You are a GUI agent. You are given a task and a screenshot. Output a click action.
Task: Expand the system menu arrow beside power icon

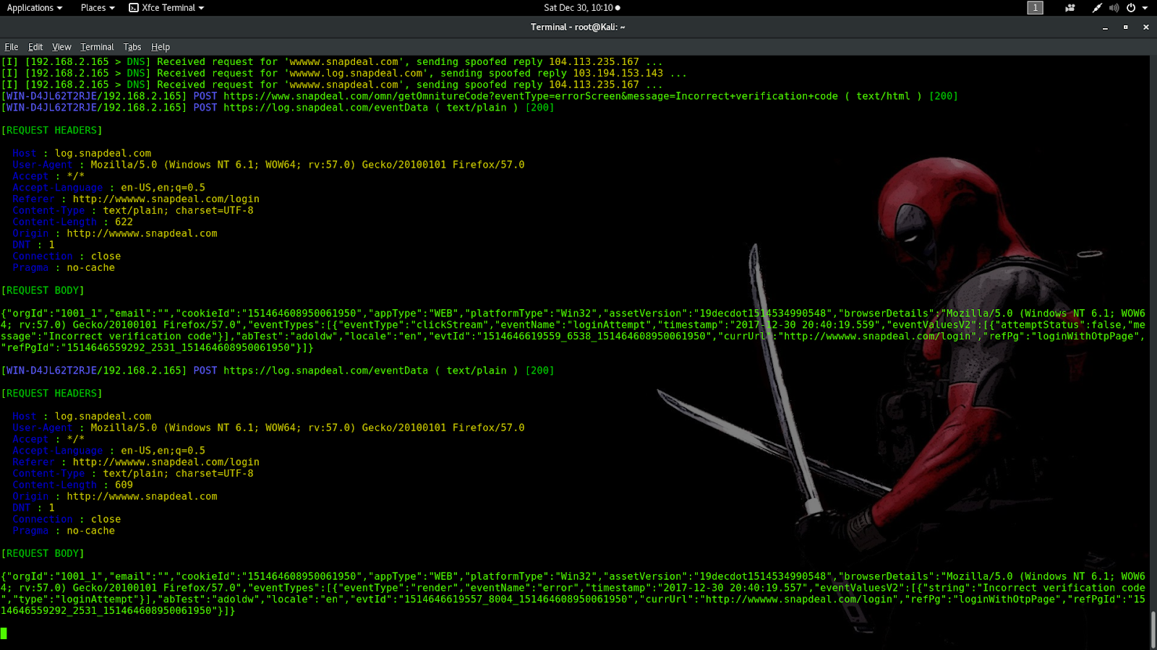[1145, 8]
